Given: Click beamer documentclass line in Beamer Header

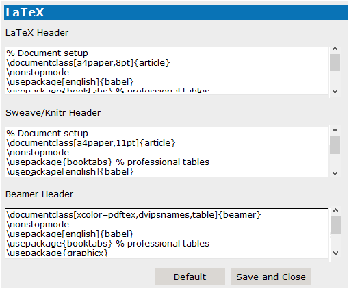Looking at the screenshot, I should coord(133,215).
